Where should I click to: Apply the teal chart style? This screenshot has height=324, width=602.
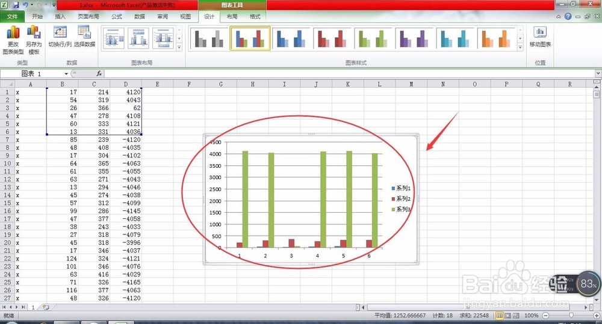point(455,38)
